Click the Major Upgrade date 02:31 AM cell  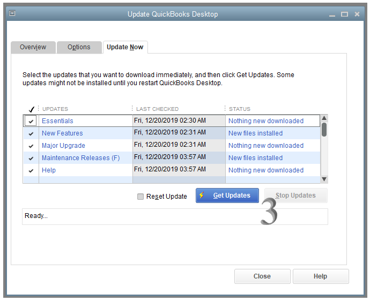pyautogui.click(x=179, y=145)
